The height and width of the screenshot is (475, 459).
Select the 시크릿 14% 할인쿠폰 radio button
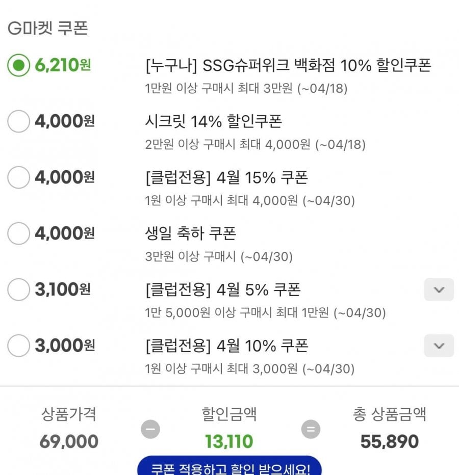pos(19,122)
